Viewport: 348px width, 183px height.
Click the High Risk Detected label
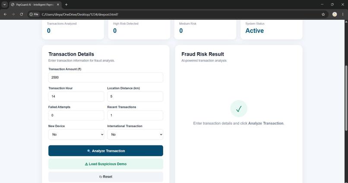[126, 23]
